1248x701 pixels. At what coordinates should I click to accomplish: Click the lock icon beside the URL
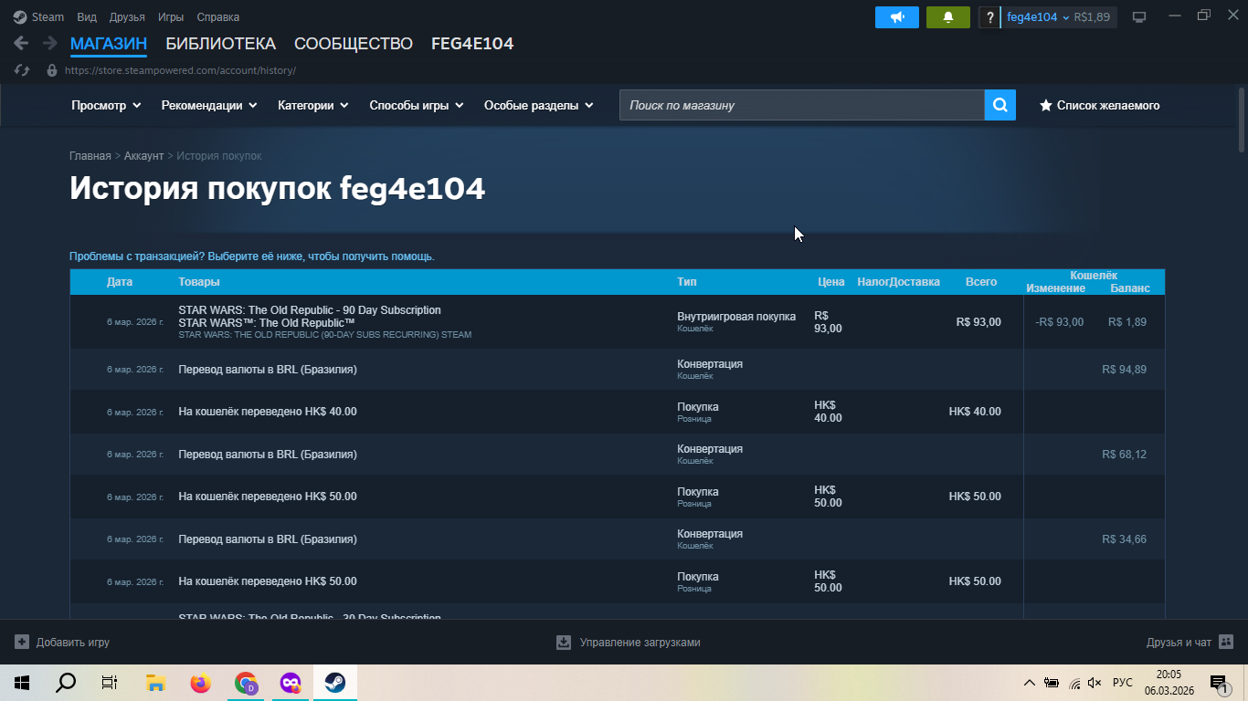pyautogui.click(x=51, y=70)
